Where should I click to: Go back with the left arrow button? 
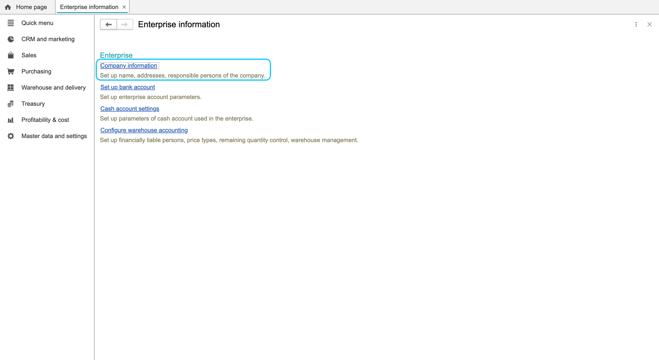click(x=108, y=24)
